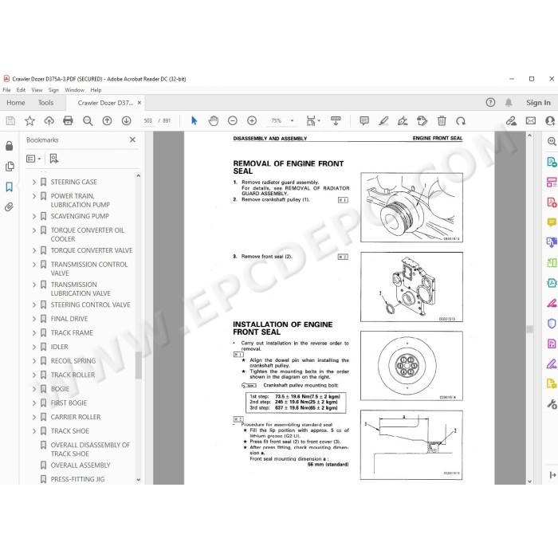Click the Sign In button

[x=538, y=103]
